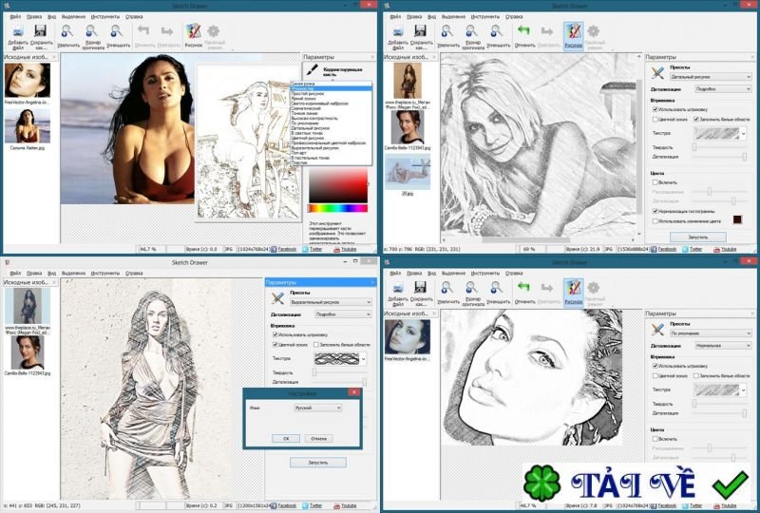Screen dimensions: 760x513
Task: Click Отмена in the settings dialog
Action: [x=318, y=438]
